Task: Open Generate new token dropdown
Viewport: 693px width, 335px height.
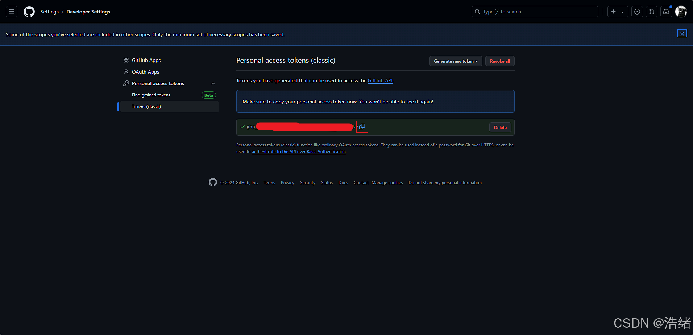Action: [x=456, y=61]
